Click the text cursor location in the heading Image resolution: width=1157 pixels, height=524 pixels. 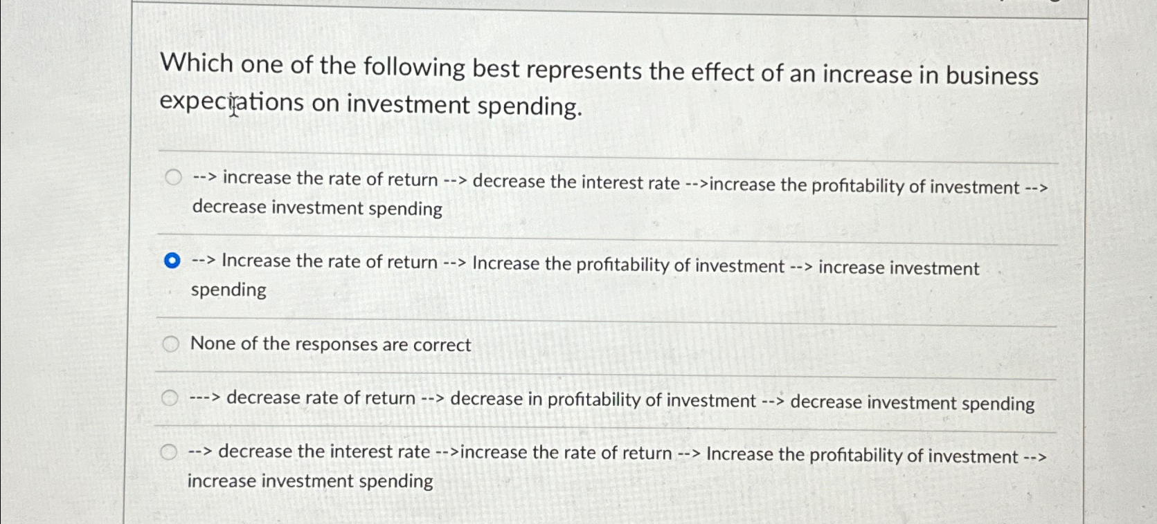233,105
